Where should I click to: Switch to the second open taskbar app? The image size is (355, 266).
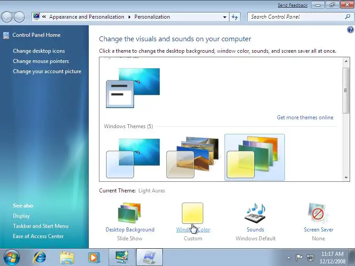tap(150, 258)
